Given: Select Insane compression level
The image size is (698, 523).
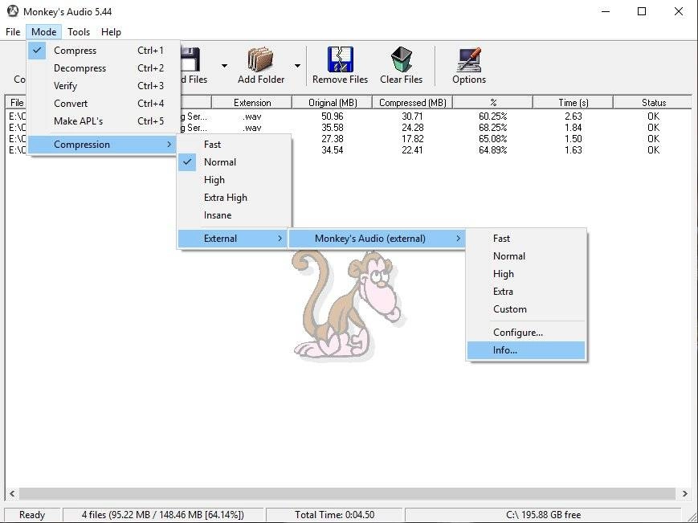Looking at the screenshot, I should pos(235,215).
